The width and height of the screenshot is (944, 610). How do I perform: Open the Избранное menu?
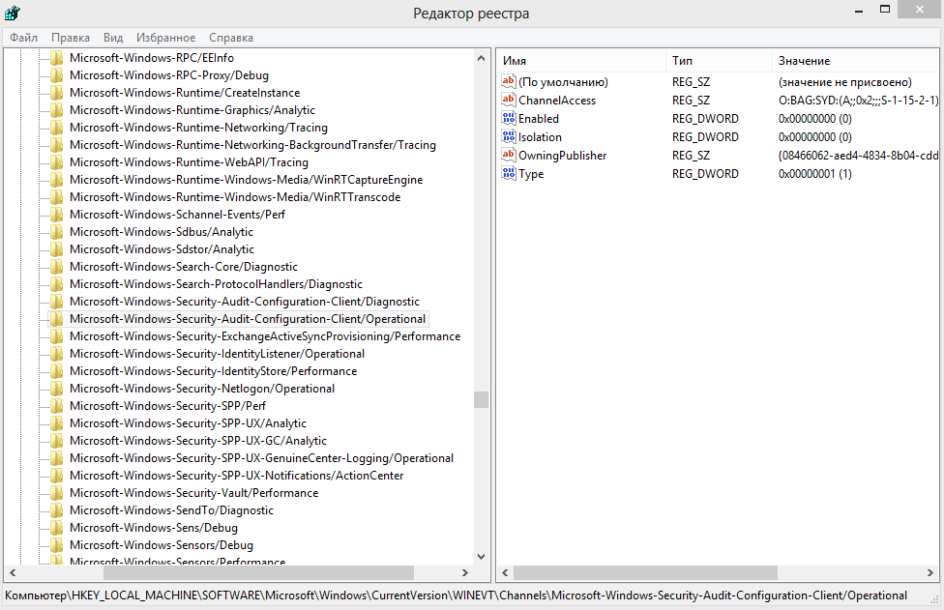[x=165, y=38]
